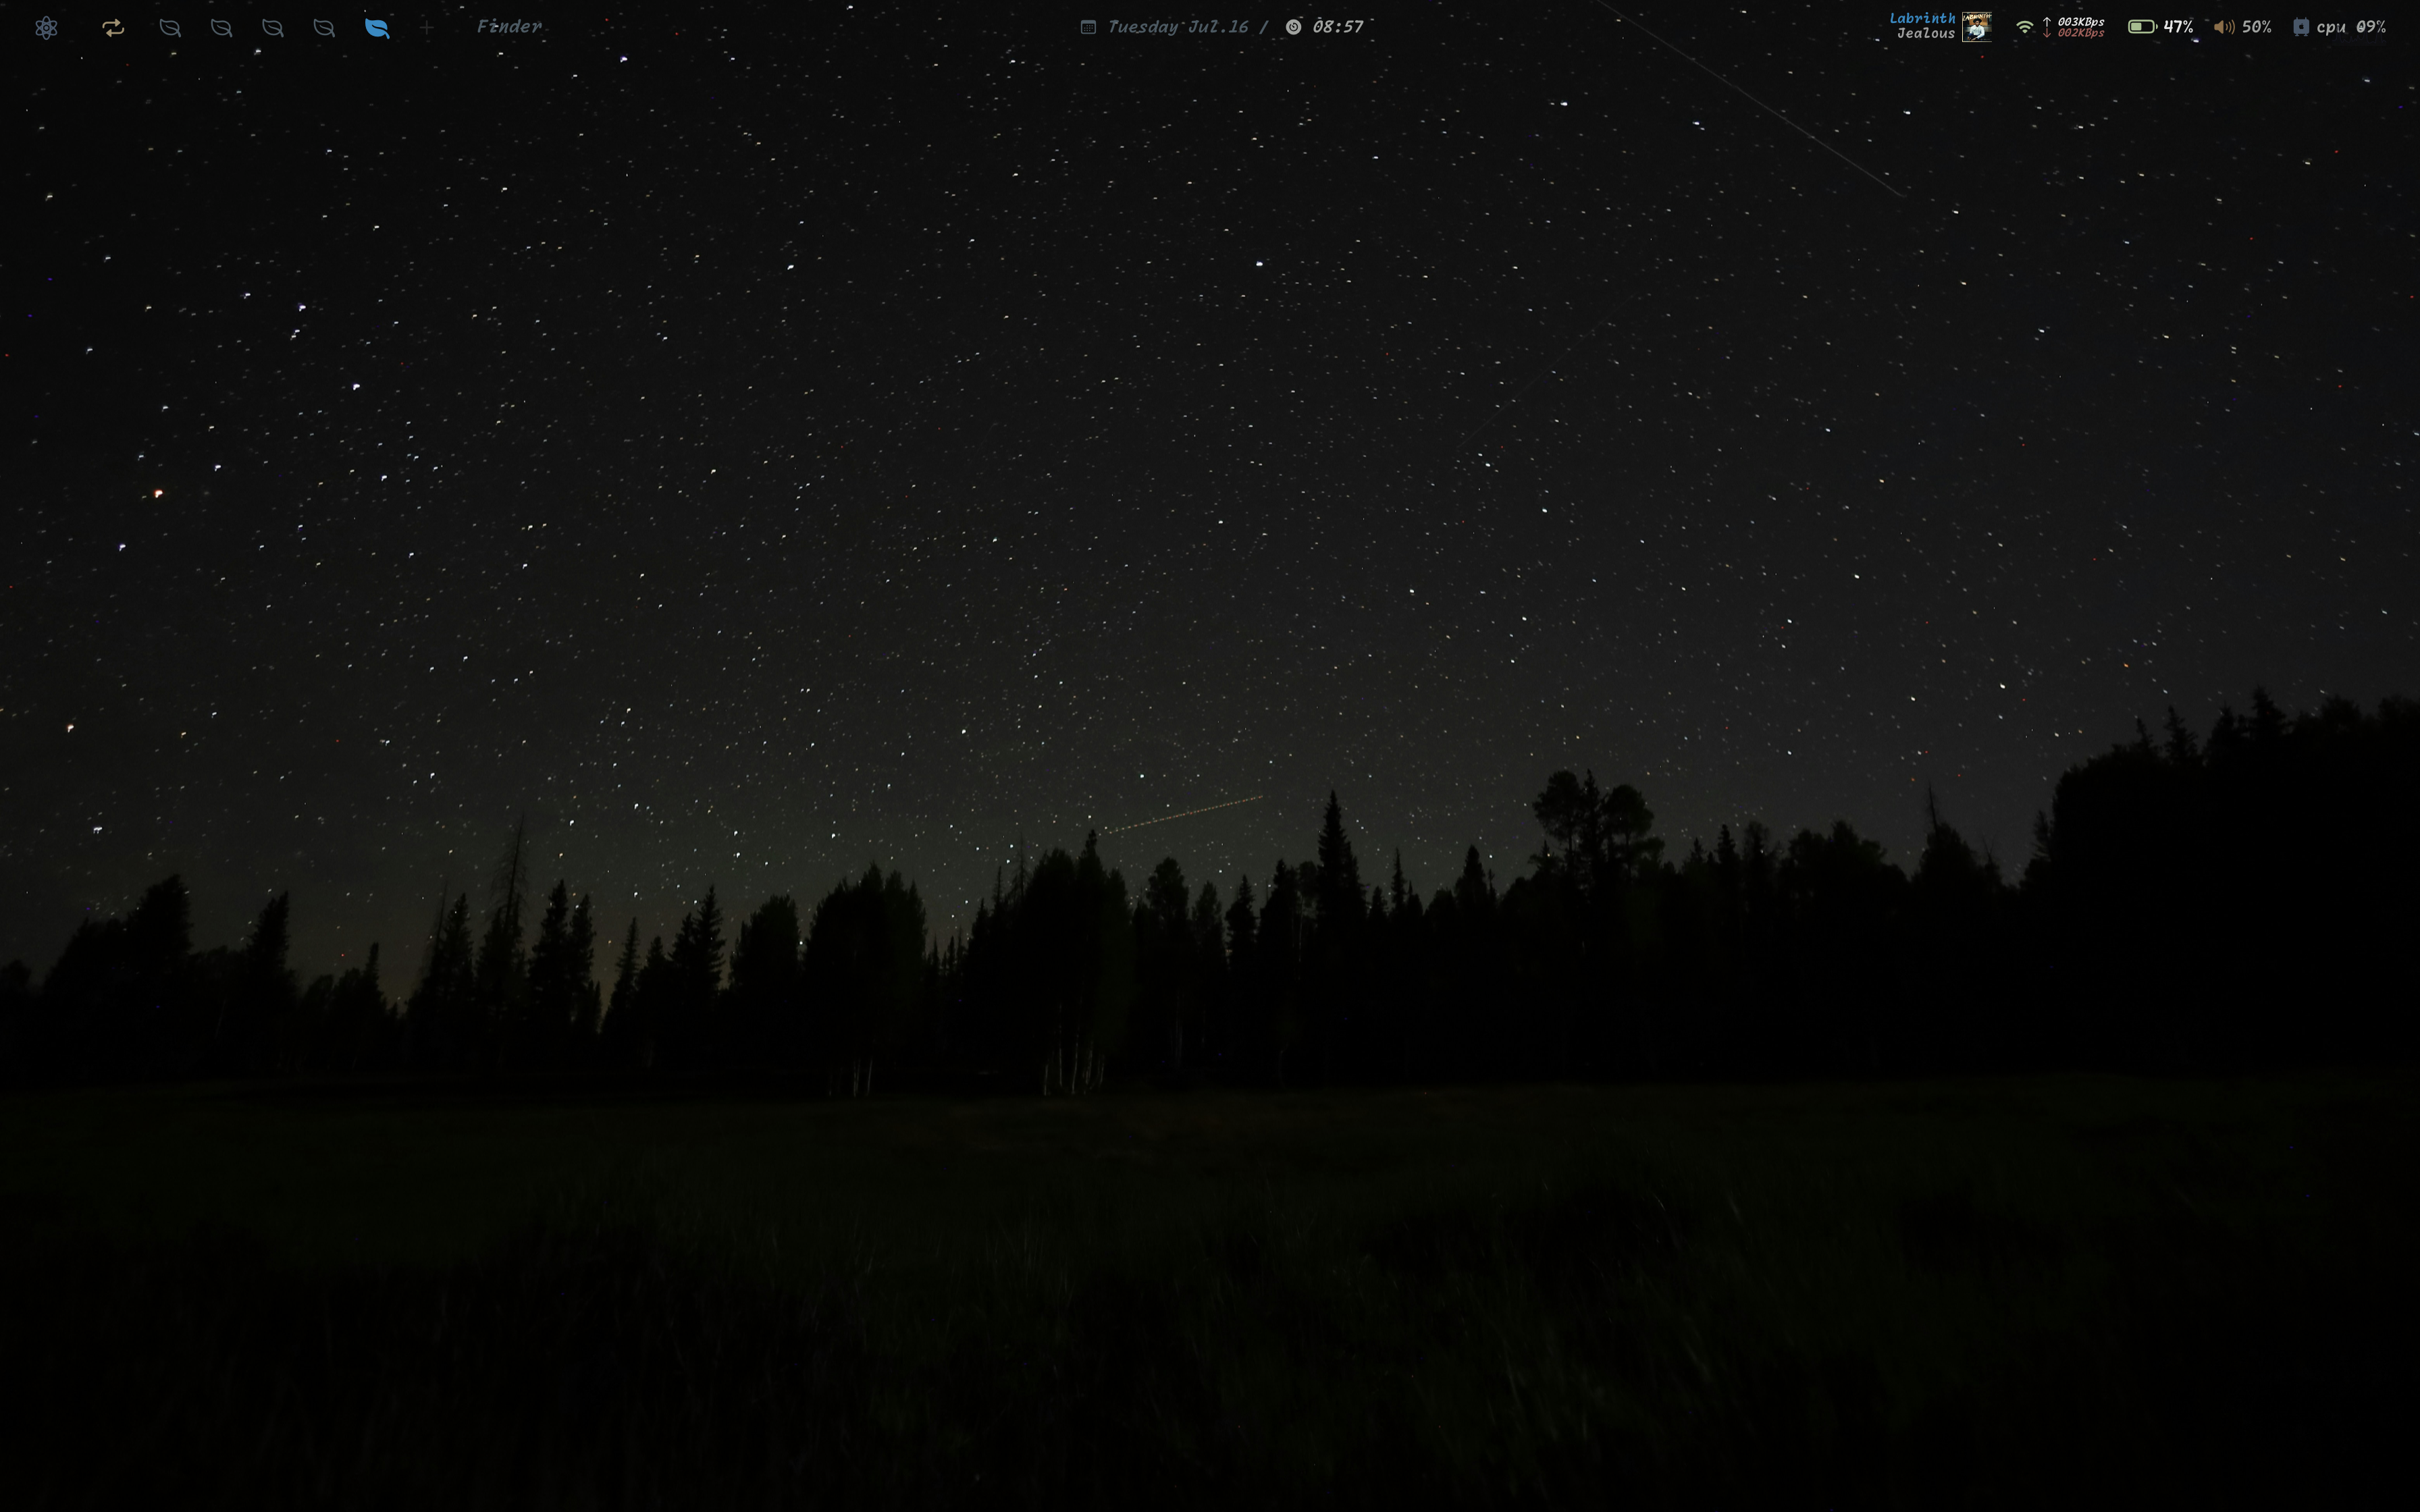Image resolution: width=2420 pixels, height=1512 pixels.
Task: Click the Finder front app label
Action: click(509, 27)
